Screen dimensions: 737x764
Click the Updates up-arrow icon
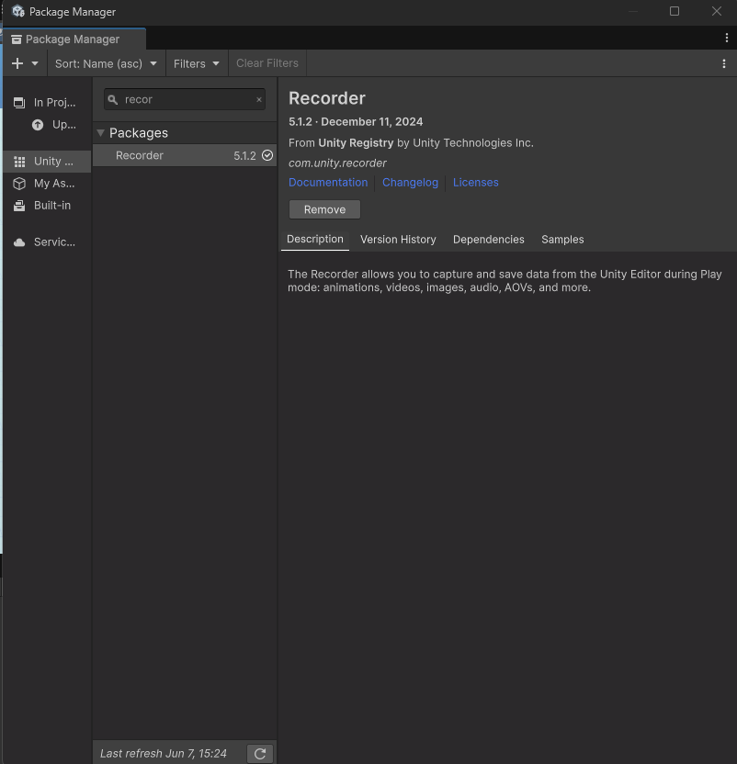pos(38,125)
